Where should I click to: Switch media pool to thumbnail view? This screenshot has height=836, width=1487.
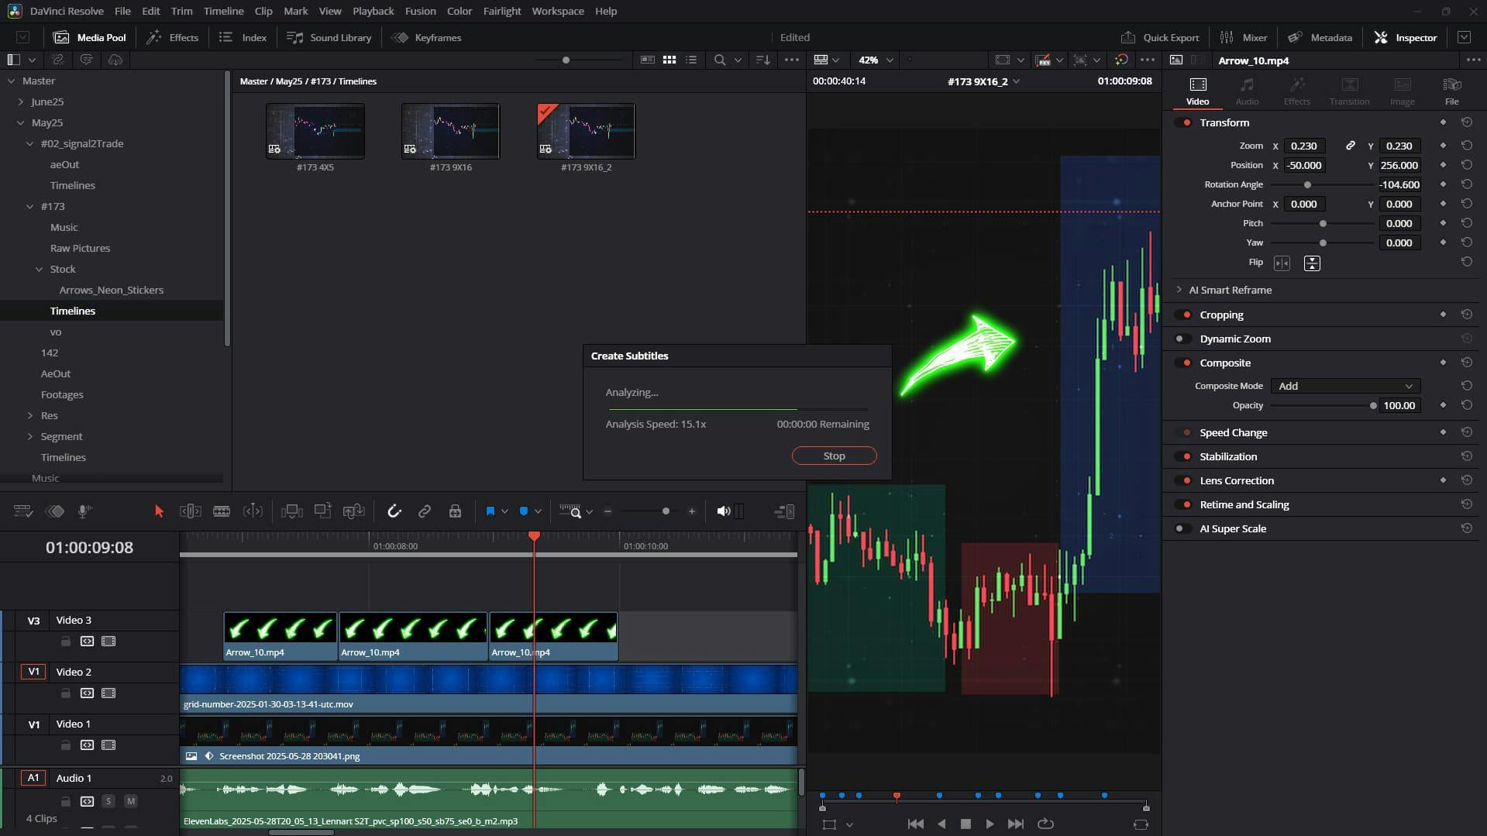tap(669, 60)
